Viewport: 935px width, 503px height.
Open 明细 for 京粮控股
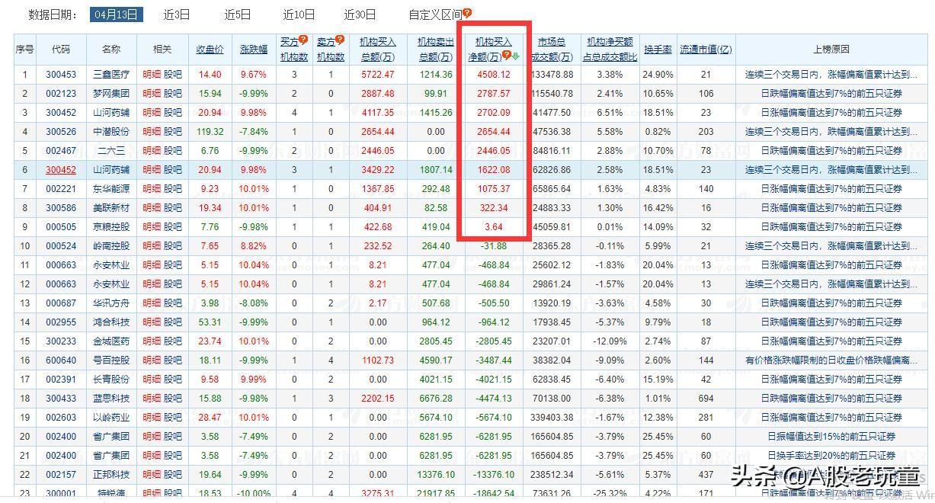pyautogui.click(x=152, y=227)
